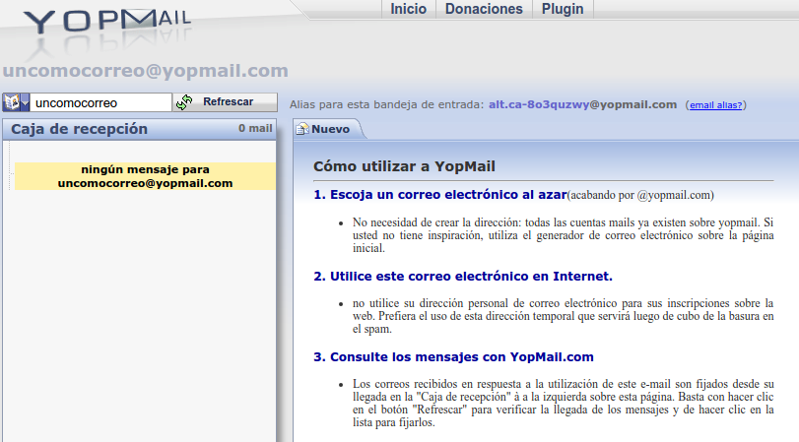
Task: Click the paragraph starting no utilice su dirección
Action: (564, 316)
